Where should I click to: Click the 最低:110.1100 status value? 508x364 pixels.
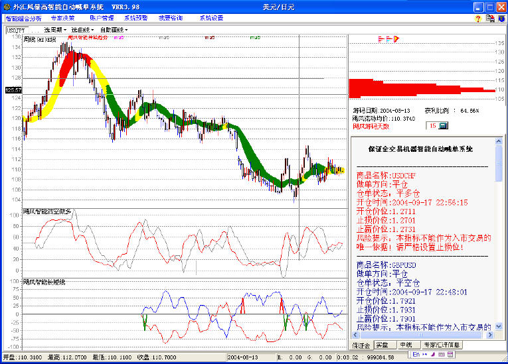[x=112, y=357]
